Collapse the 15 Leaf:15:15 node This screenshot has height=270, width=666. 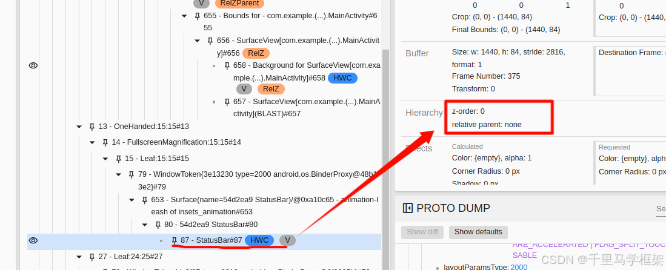point(105,159)
